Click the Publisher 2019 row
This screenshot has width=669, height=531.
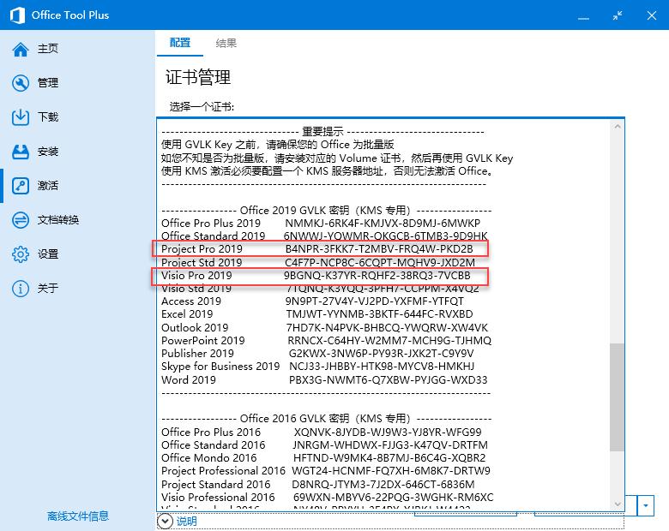tap(317, 354)
